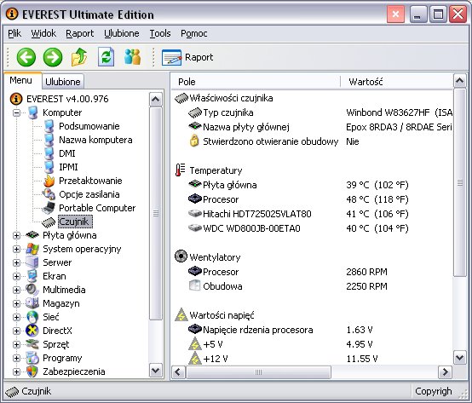The height and width of the screenshot is (403, 472).
Task: Click the Programy icon in tree
Action: [x=32, y=358]
